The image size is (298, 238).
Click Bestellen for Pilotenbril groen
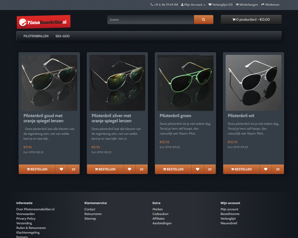point(173,169)
